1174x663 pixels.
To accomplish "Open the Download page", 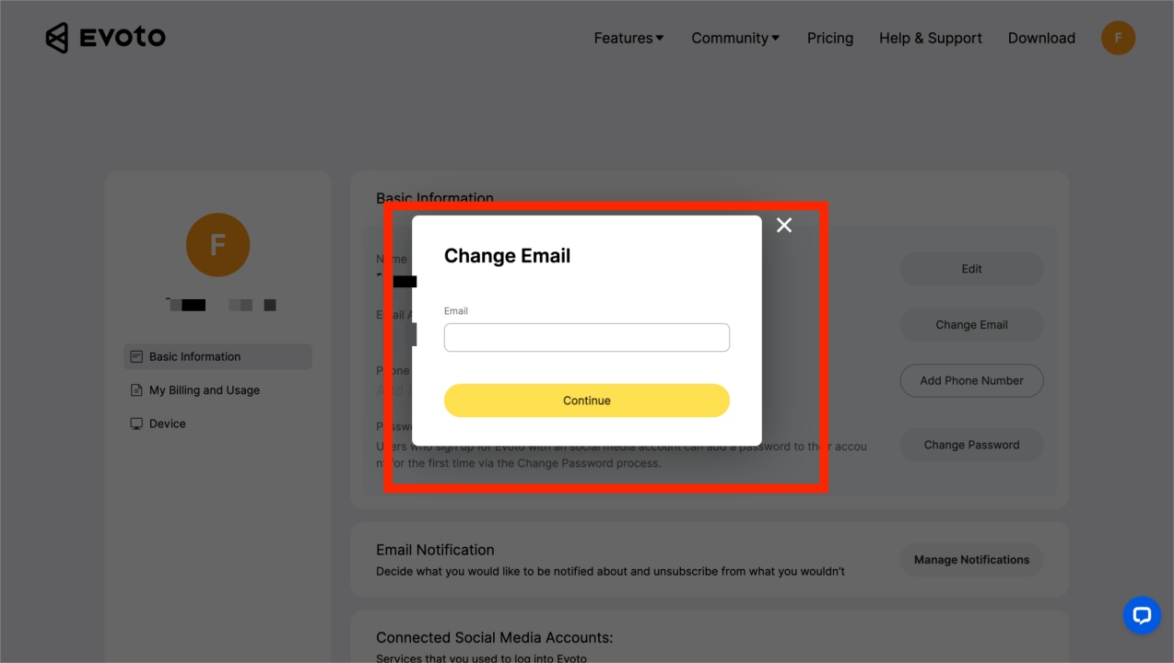I will (1041, 38).
